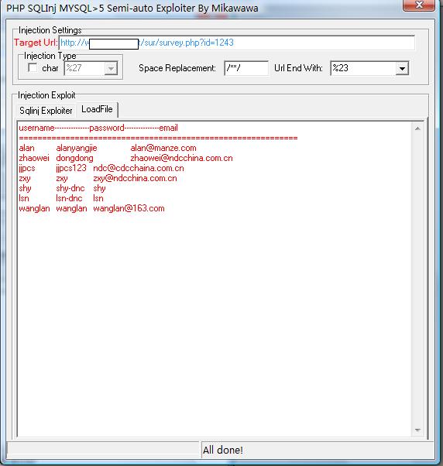
Task: Click the wanglan@163.com email text
Action: (x=129, y=208)
